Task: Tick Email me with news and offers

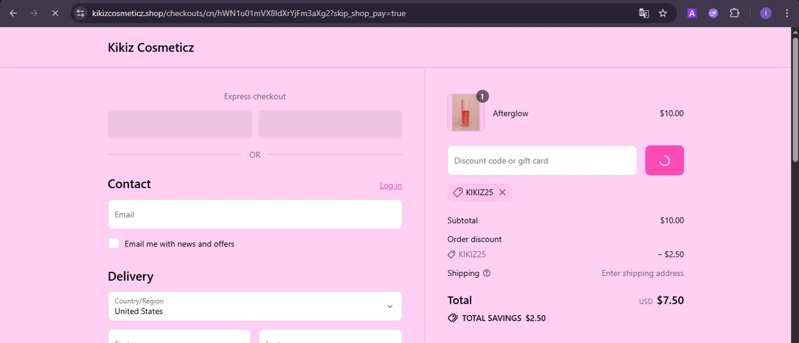Action: (113, 243)
